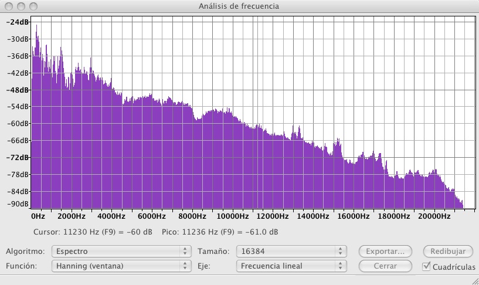Click the -84dB axis label
The width and height of the screenshot is (479, 285).
(18, 192)
